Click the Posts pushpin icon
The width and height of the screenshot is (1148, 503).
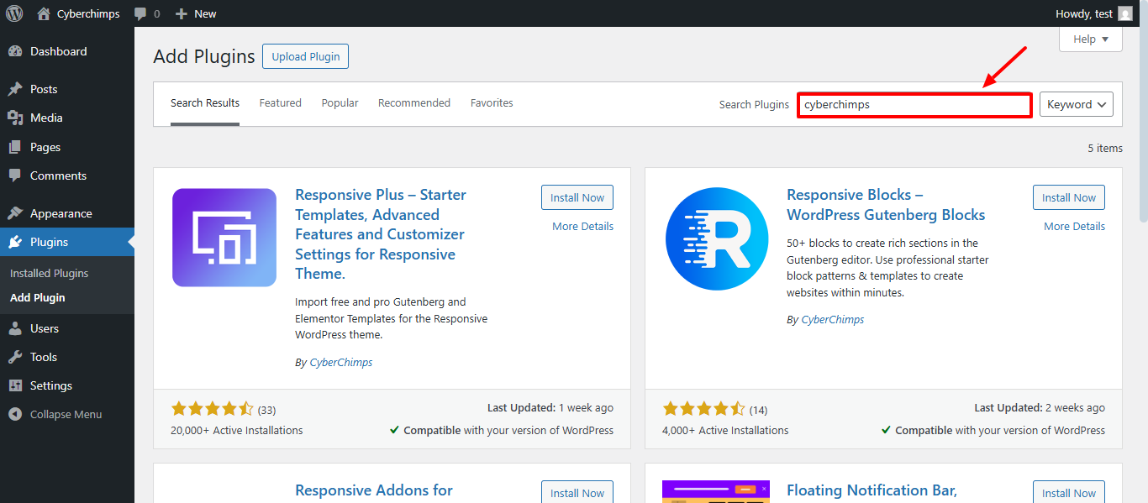[x=15, y=89]
